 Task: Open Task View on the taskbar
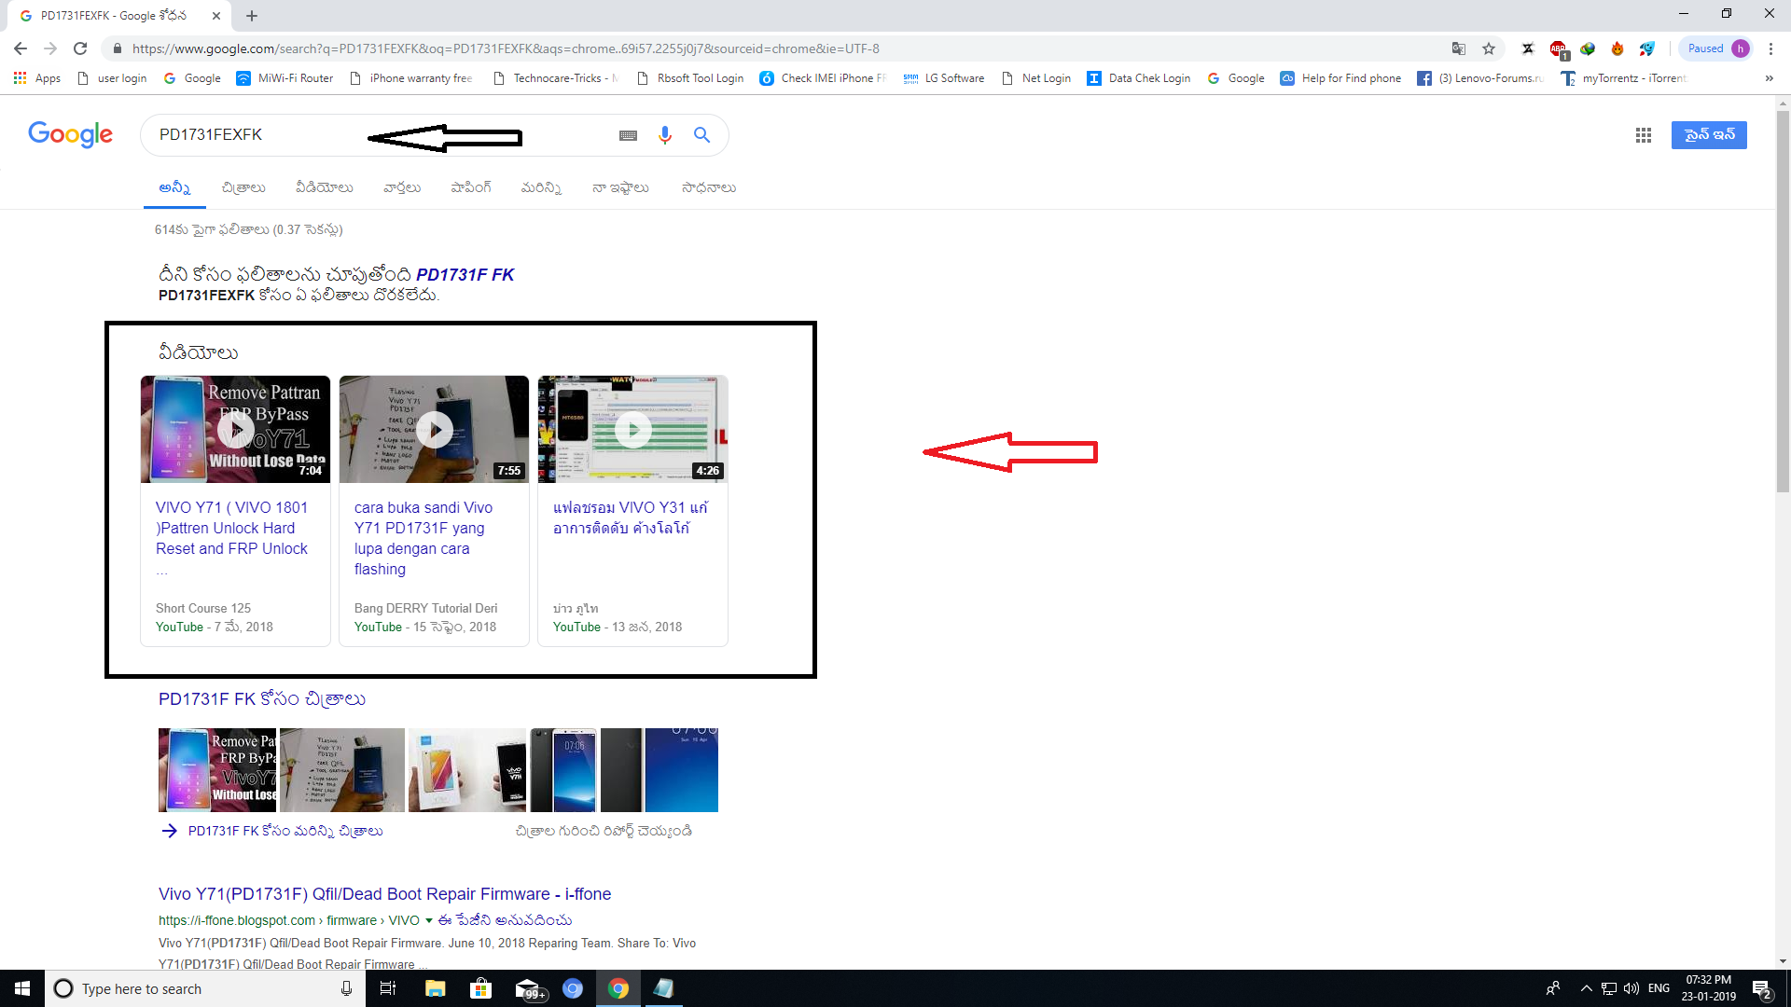click(x=388, y=988)
